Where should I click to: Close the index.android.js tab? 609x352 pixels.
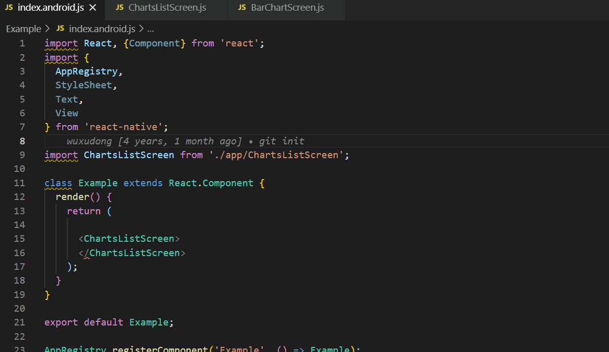(x=92, y=8)
